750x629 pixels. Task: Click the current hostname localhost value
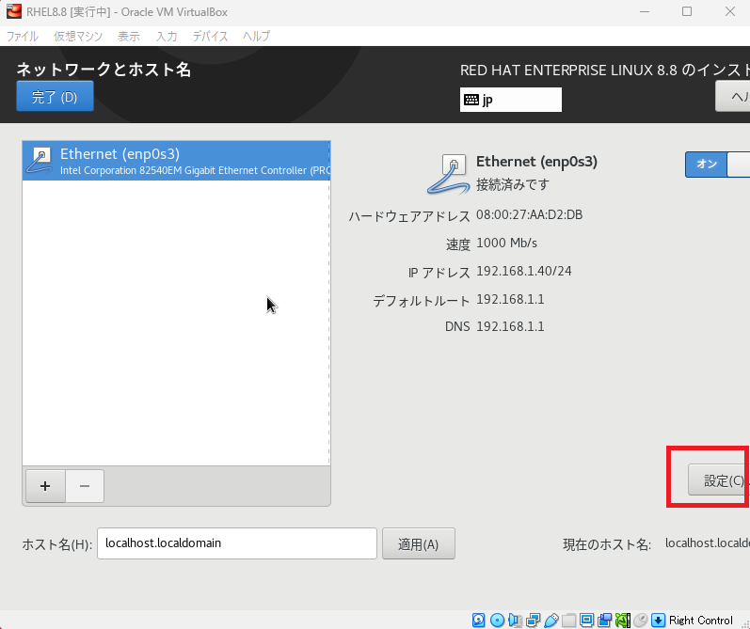707,543
